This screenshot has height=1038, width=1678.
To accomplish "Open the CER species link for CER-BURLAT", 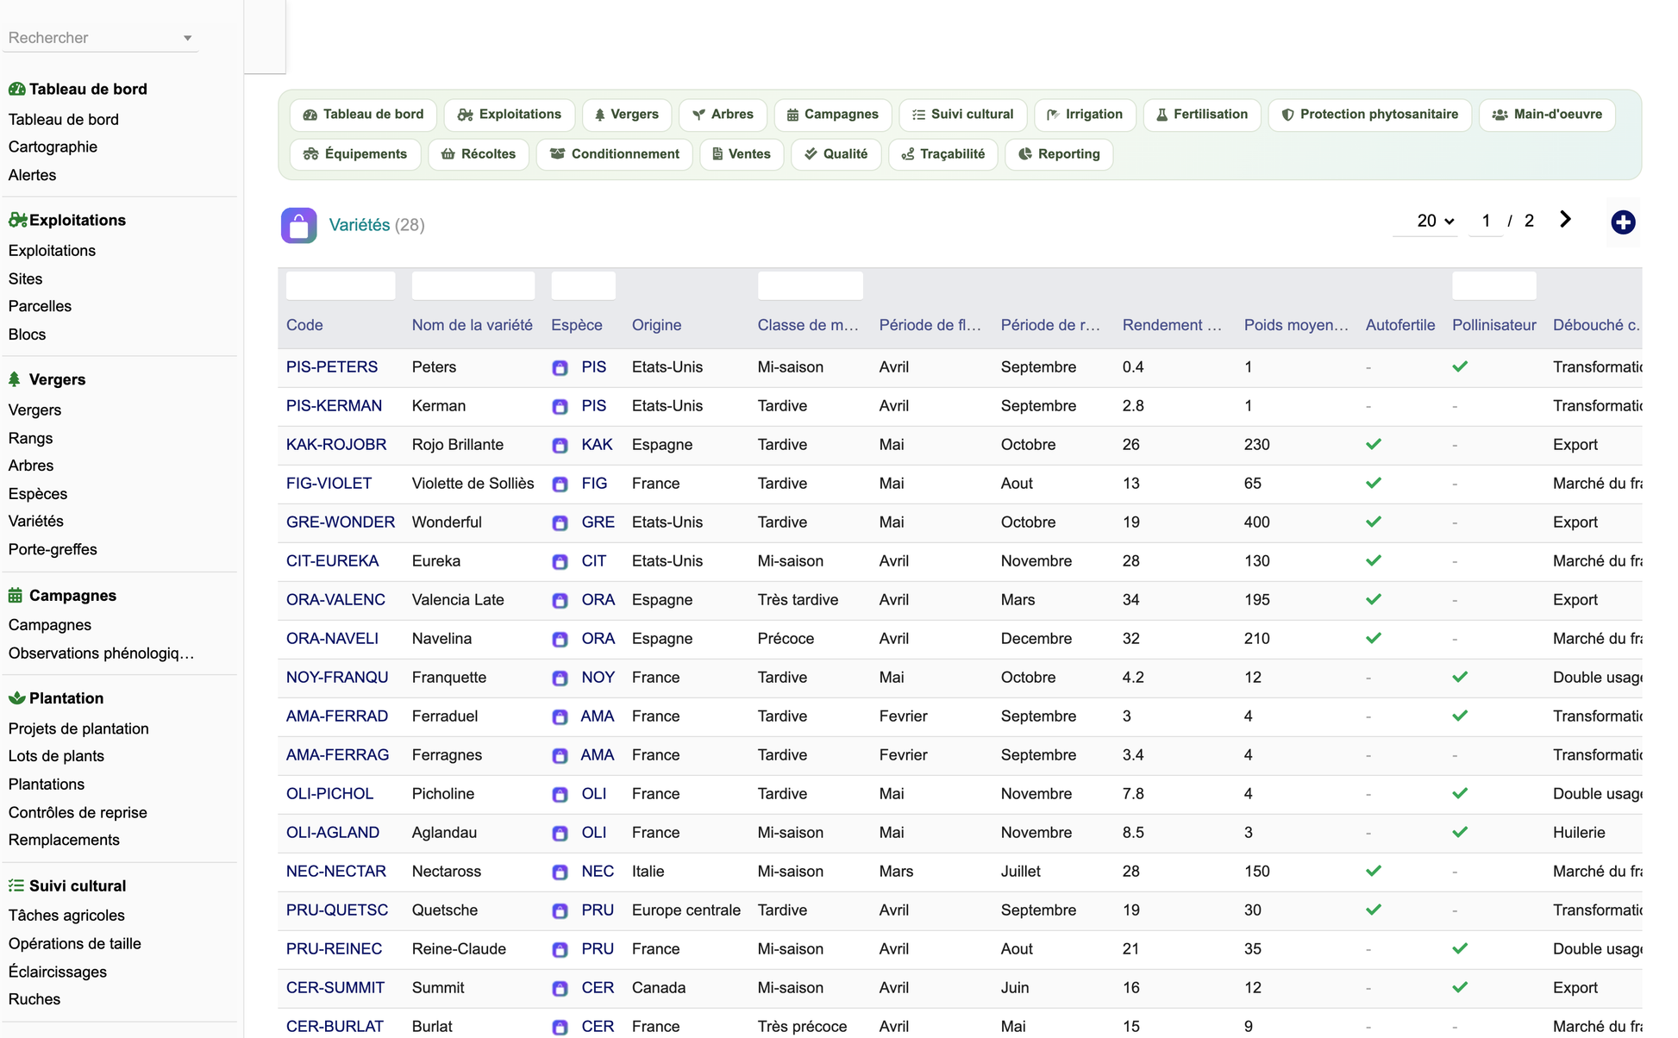I will 598,1026.
